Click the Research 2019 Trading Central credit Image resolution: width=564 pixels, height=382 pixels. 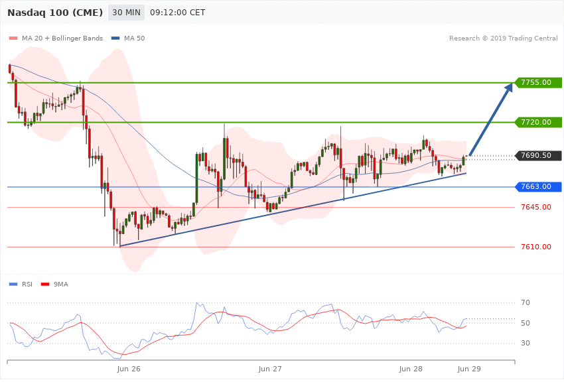coord(503,38)
